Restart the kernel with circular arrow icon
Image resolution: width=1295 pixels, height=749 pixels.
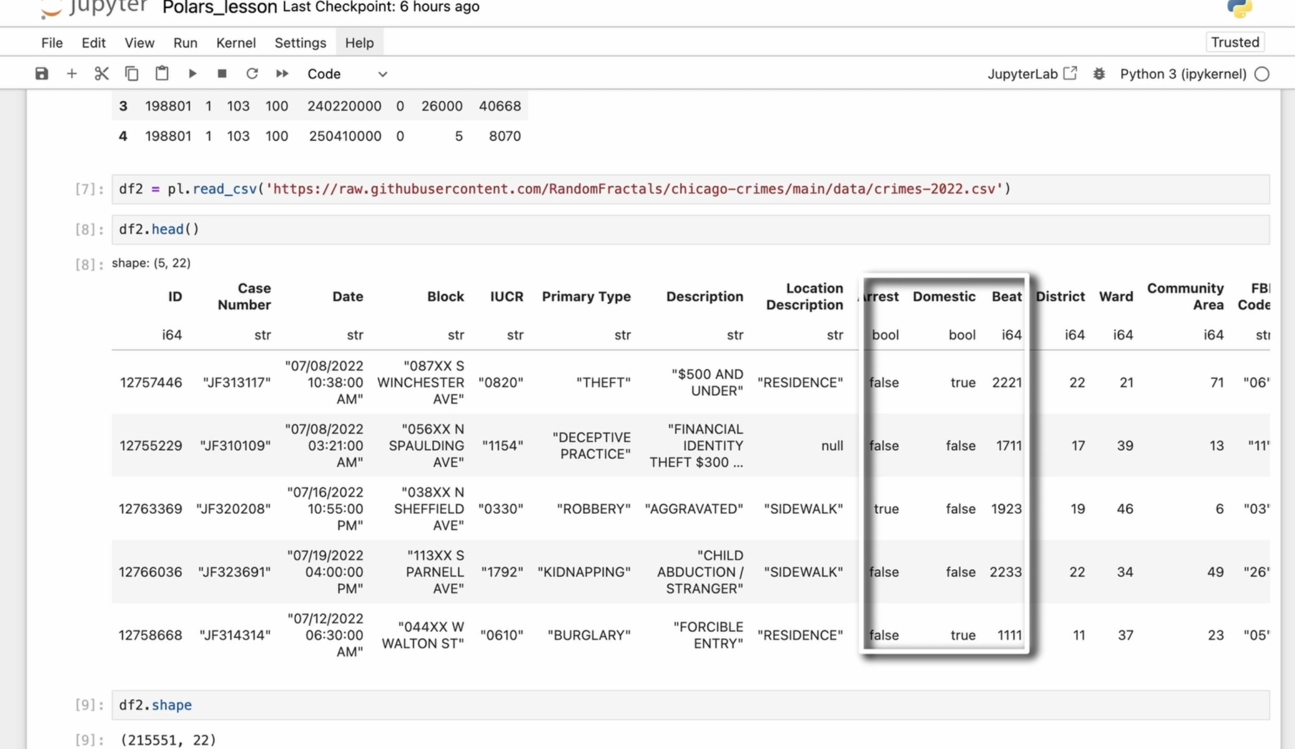(252, 74)
